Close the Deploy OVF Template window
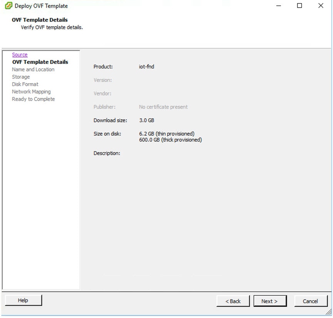333x318 pixels. pos(321,6)
